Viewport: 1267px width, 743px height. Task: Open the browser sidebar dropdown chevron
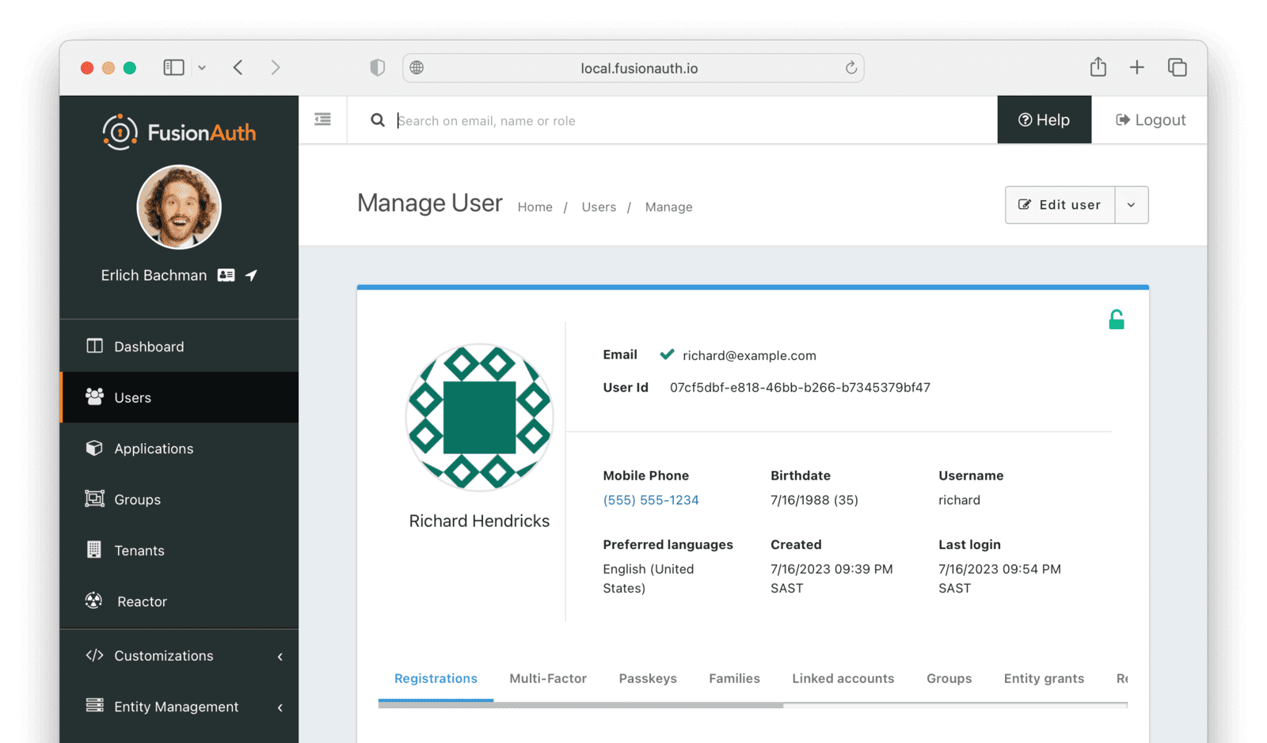coord(202,68)
